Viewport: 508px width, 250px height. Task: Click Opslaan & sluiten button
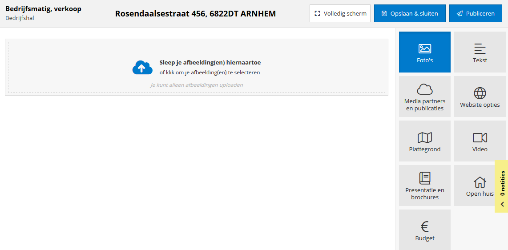coord(410,14)
